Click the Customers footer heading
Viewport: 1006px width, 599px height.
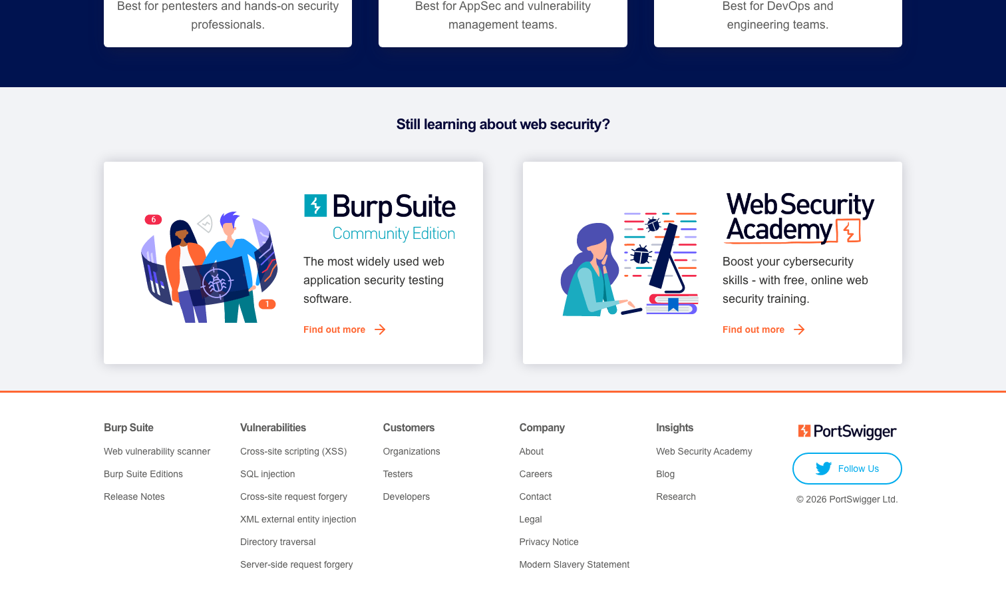tap(409, 428)
